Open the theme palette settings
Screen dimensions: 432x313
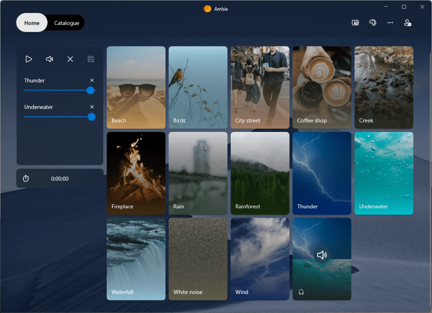[373, 23]
